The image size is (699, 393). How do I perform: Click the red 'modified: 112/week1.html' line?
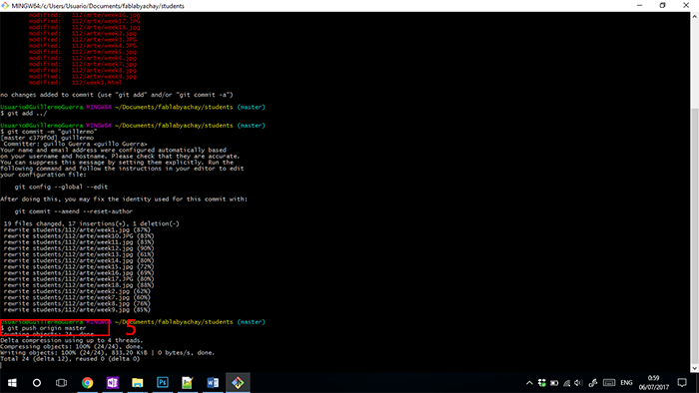click(75, 83)
